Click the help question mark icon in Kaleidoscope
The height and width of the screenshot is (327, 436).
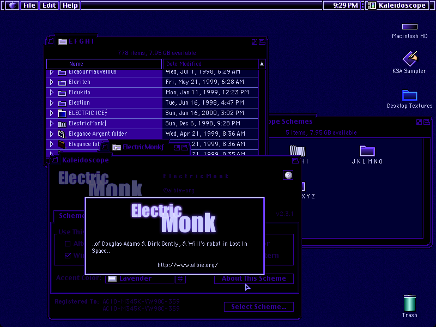tap(288, 175)
